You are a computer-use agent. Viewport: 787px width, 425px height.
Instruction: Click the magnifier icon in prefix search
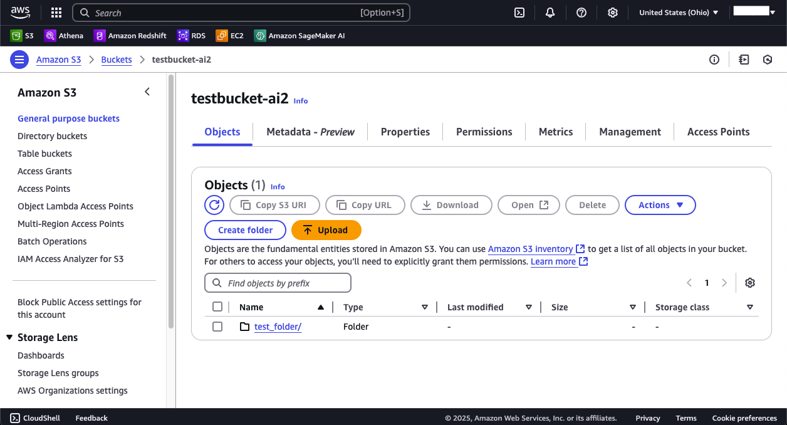coord(217,283)
